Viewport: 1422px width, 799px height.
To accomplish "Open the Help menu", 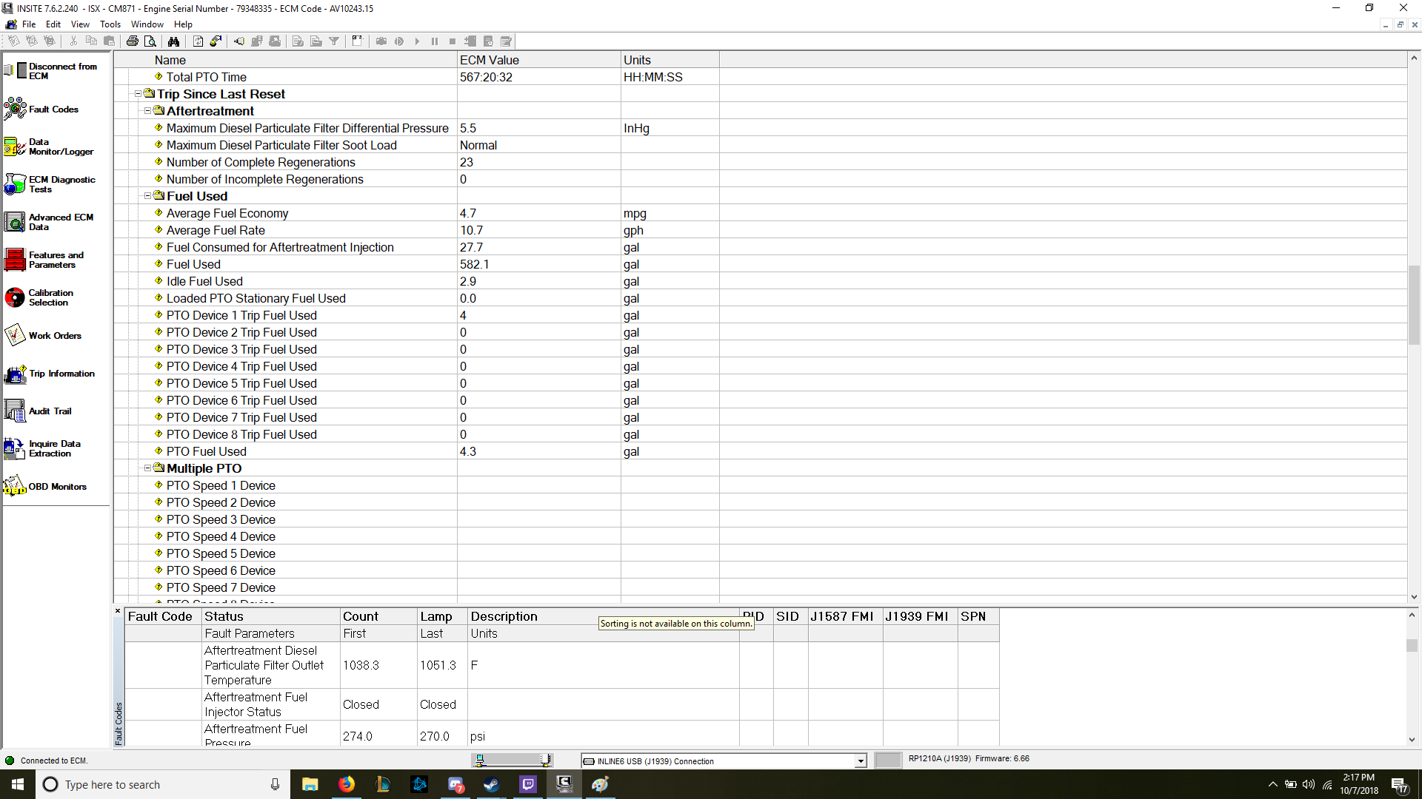I will point(183,24).
